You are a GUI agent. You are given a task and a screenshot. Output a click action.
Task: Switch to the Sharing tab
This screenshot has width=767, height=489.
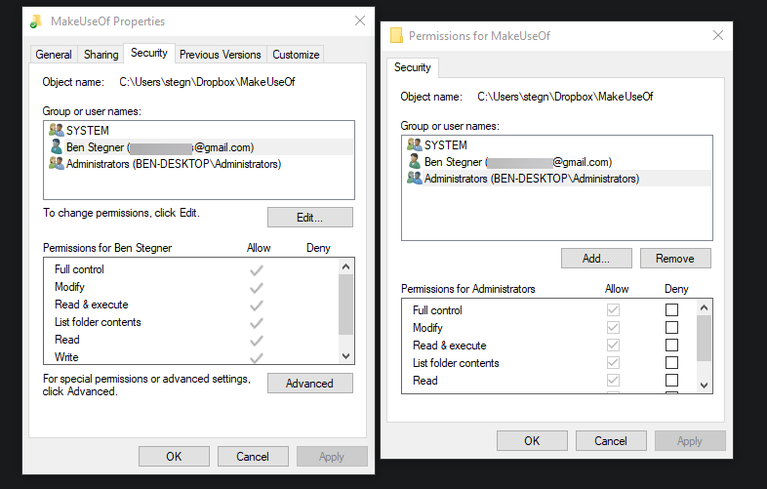click(x=101, y=55)
